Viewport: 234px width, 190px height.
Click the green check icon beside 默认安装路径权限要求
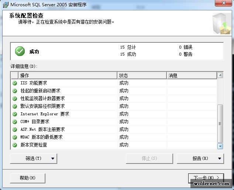point(15,106)
